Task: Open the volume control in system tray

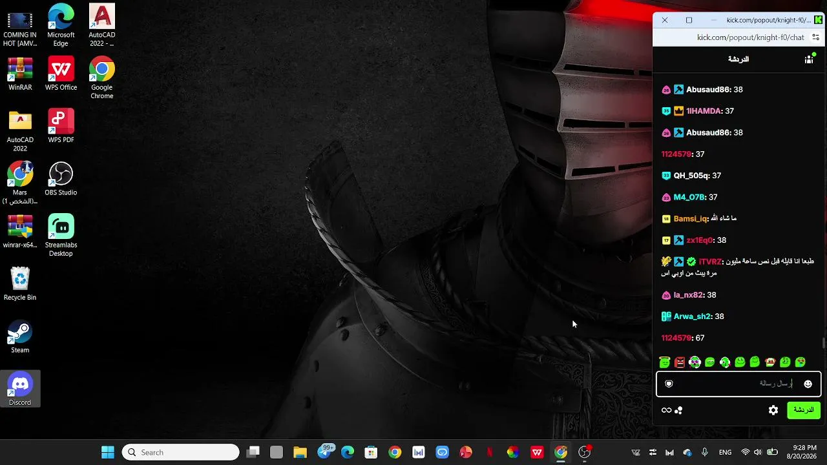Action: click(758, 452)
